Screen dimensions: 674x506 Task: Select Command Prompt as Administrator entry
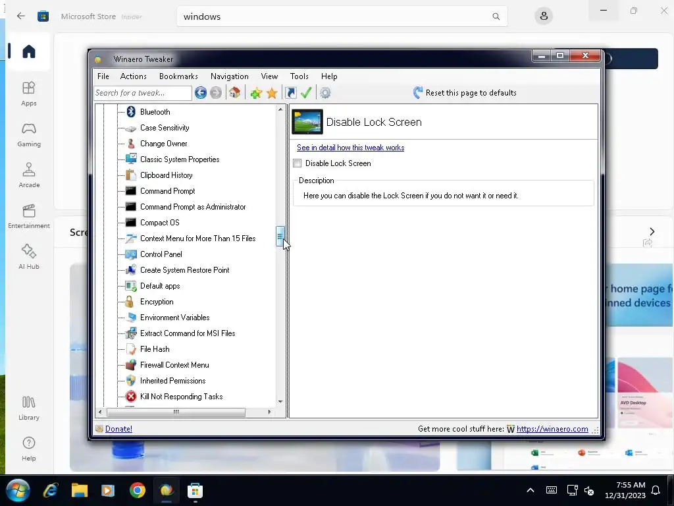(x=193, y=207)
